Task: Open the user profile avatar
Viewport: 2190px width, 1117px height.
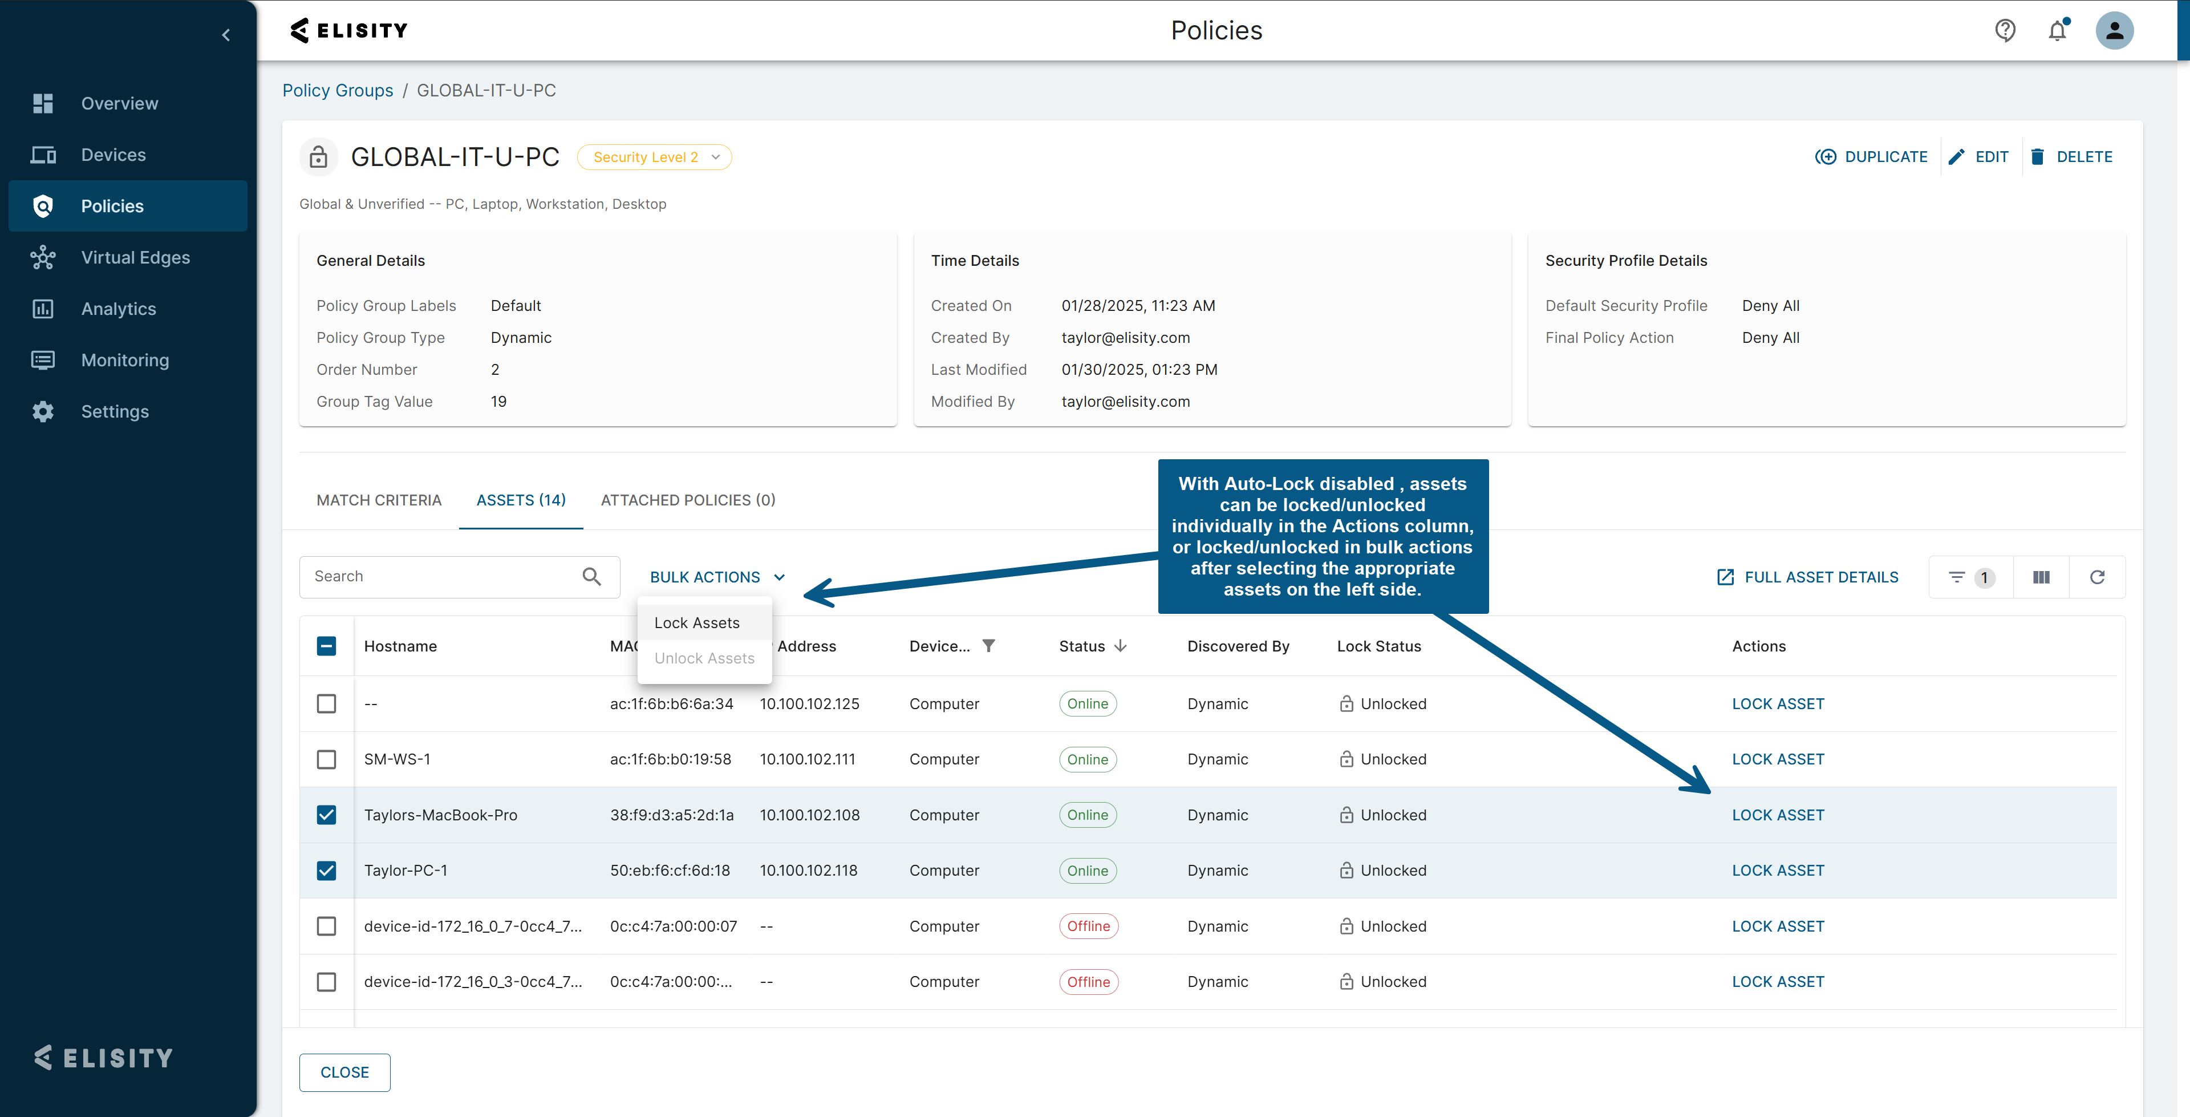Action: click(2114, 31)
